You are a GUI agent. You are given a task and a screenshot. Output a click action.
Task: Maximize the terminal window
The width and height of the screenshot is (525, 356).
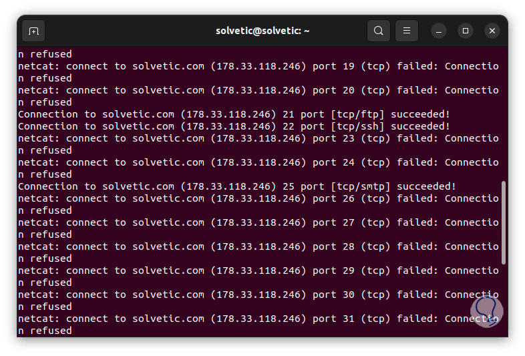(466, 31)
